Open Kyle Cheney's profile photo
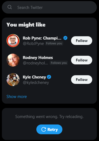Screen dimensions: 99x141 13,80
